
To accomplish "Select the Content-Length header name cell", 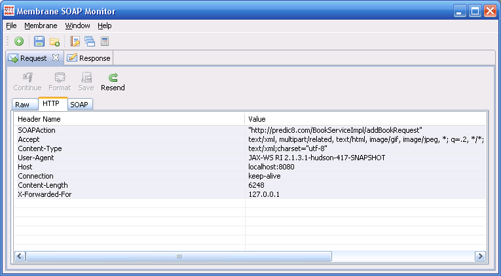I will 130,185.
